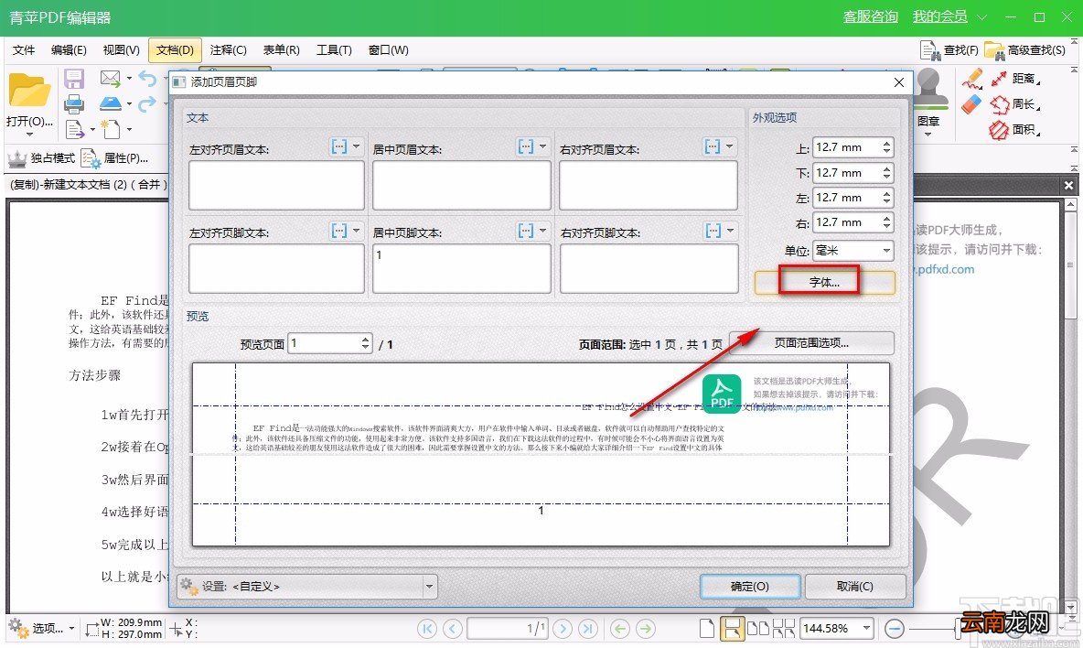Adjust the 下 bottom margin stepper
The height and width of the screenshot is (648, 1083).
click(887, 173)
